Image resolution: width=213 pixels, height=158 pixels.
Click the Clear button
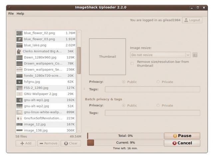71,143
